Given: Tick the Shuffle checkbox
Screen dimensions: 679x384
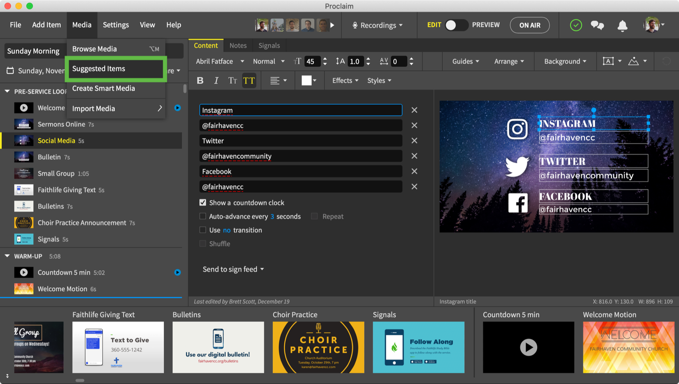Looking at the screenshot, I should point(203,243).
